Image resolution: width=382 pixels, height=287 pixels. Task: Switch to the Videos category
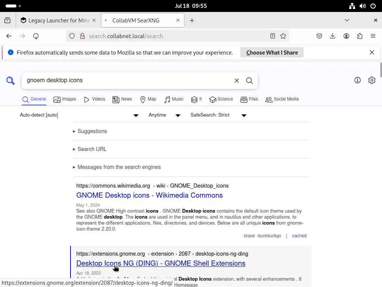[x=94, y=99]
